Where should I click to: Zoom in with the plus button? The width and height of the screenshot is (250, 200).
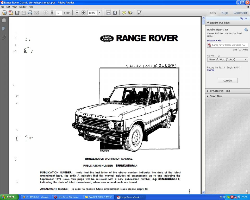tap(83, 13)
